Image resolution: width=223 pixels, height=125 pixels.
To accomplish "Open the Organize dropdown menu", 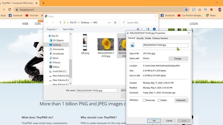I will [x=52, y=29].
